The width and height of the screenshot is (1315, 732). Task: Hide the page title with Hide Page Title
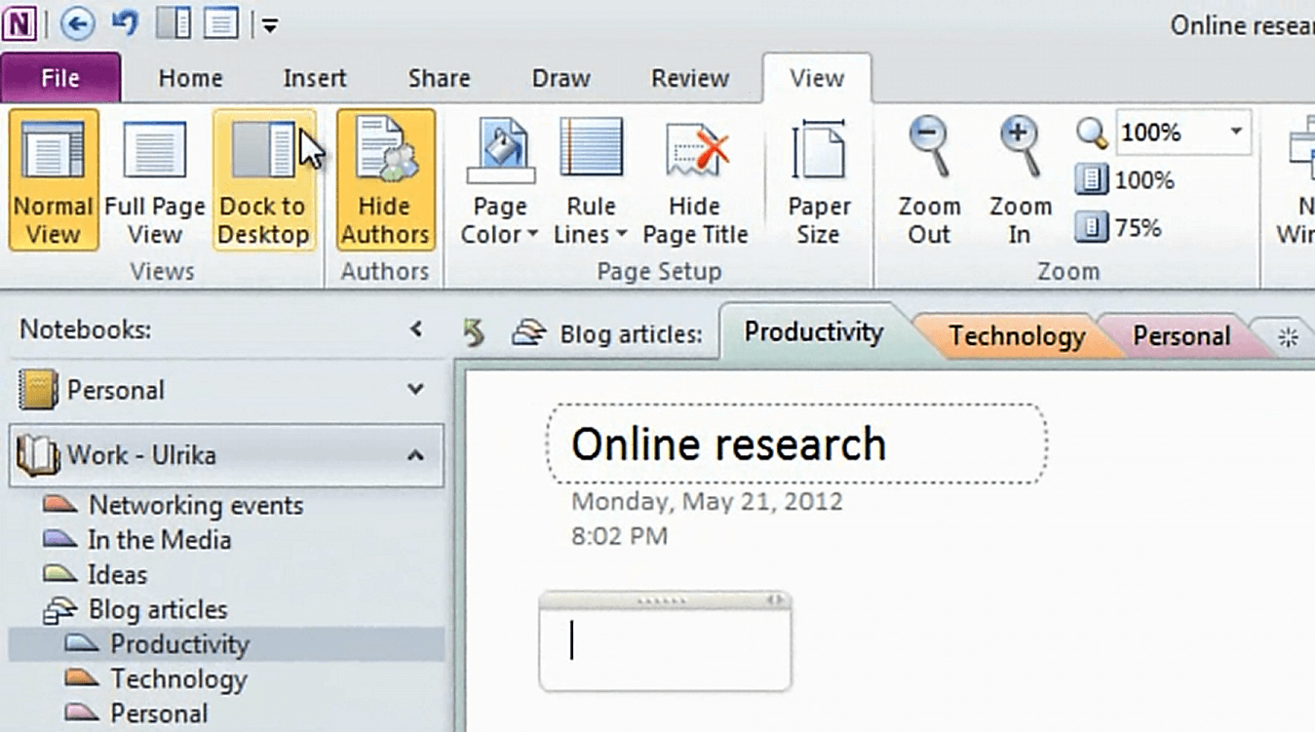coord(695,175)
